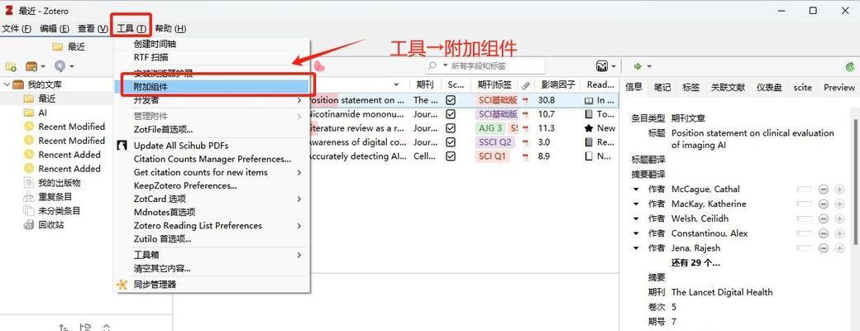Switch to the 仪表盘 tab
The image size is (860, 331).
pyautogui.click(x=770, y=87)
